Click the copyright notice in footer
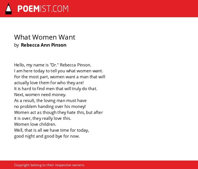The height and width of the screenshot is (169, 198). point(49,165)
